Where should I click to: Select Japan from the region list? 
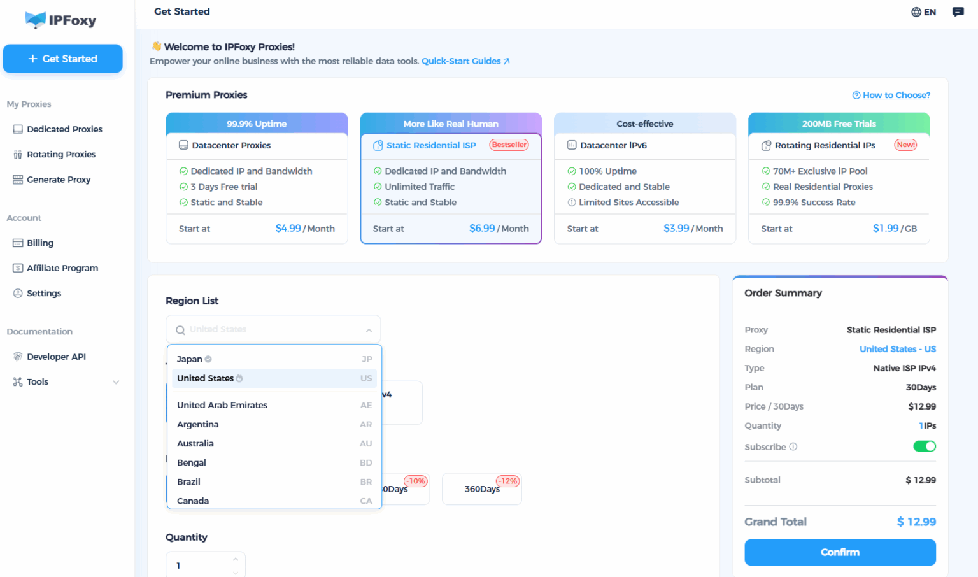(x=189, y=359)
